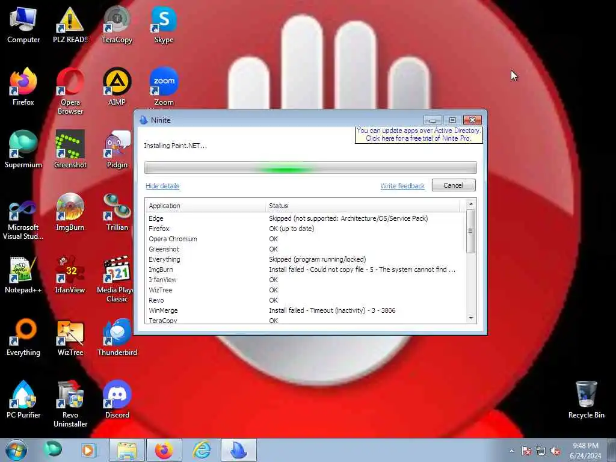Launch Skype from the desktop
The height and width of the screenshot is (462, 616).
click(x=164, y=24)
